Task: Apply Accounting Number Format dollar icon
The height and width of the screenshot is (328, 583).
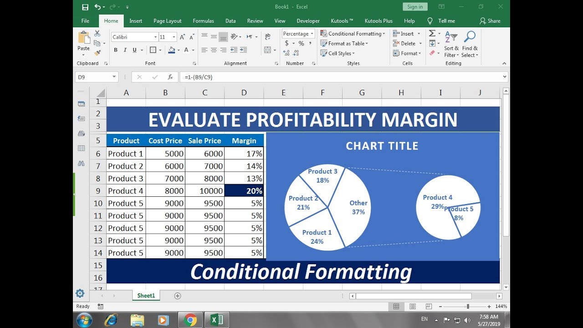Action: [x=286, y=43]
